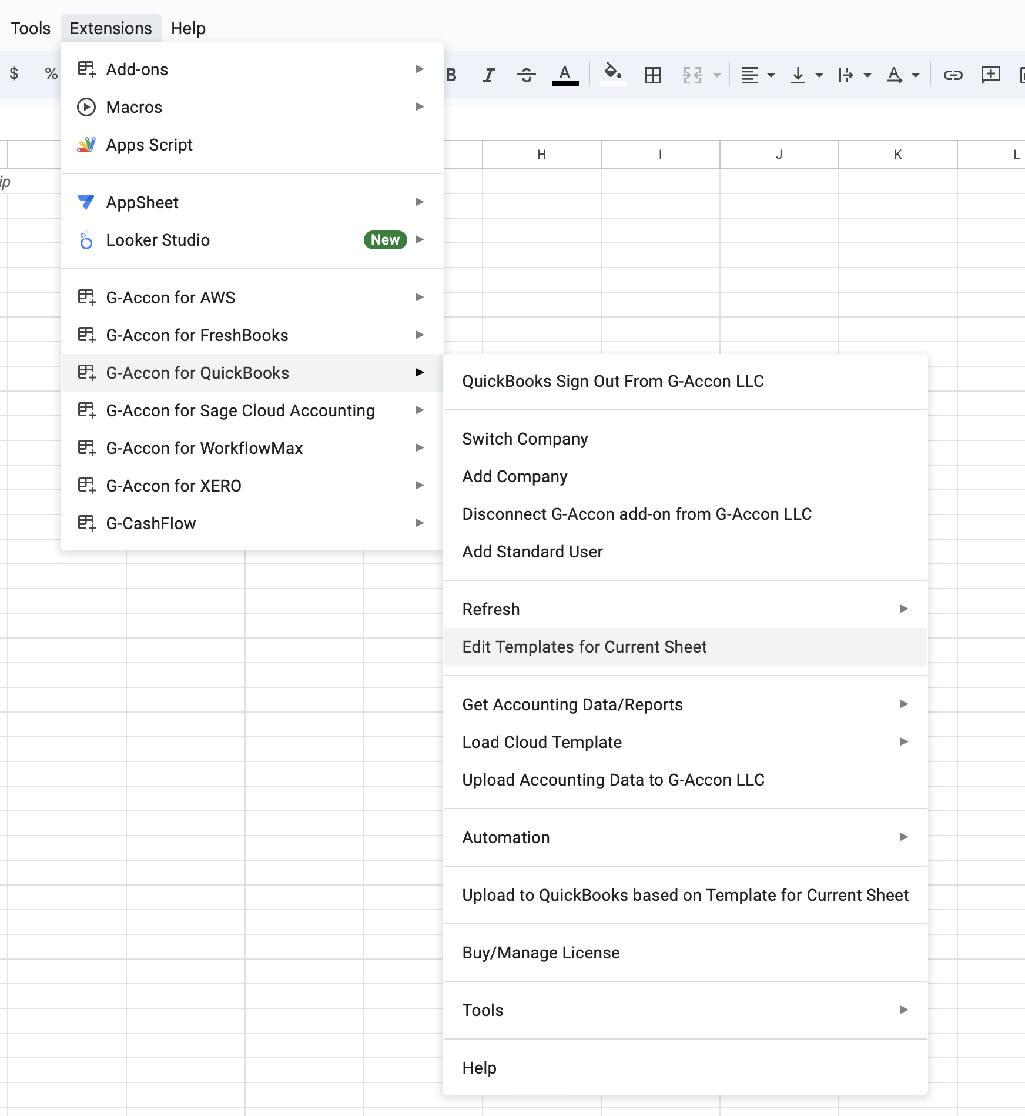Screen dimensions: 1025x1116
Task: Click the text wrapping icon
Action: (x=846, y=75)
